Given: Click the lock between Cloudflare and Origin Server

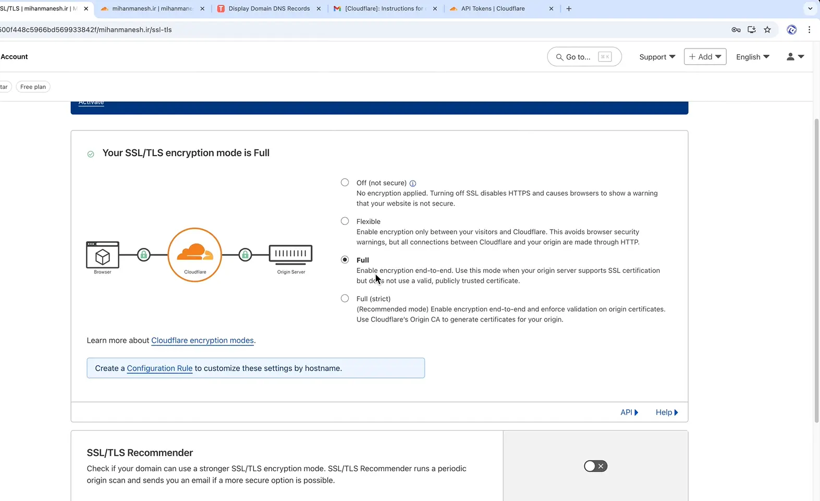Looking at the screenshot, I should click(x=245, y=255).
